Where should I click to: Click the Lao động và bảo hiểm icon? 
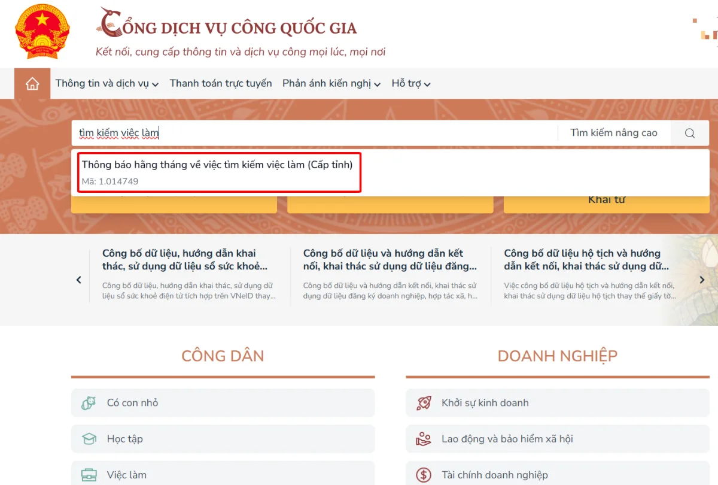pyautogui.click(x=424, y=439)
